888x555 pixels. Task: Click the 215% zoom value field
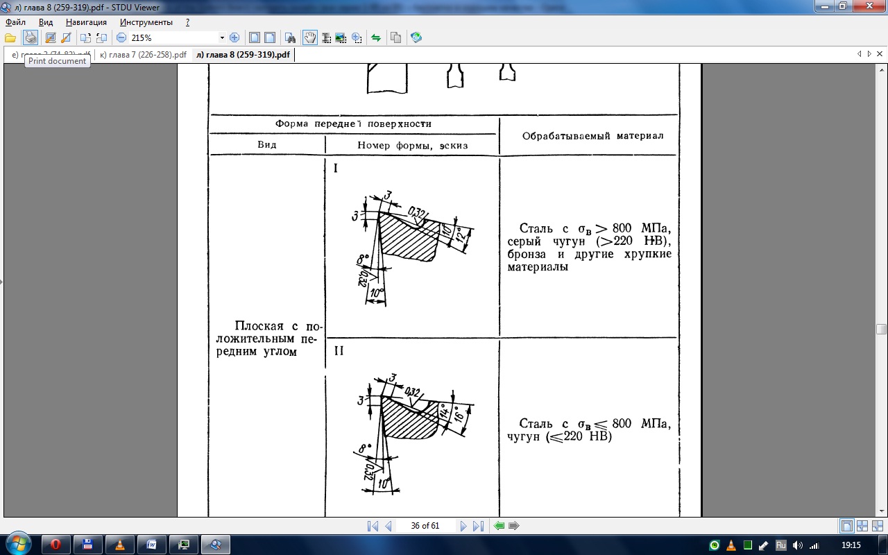coord(173,38)
